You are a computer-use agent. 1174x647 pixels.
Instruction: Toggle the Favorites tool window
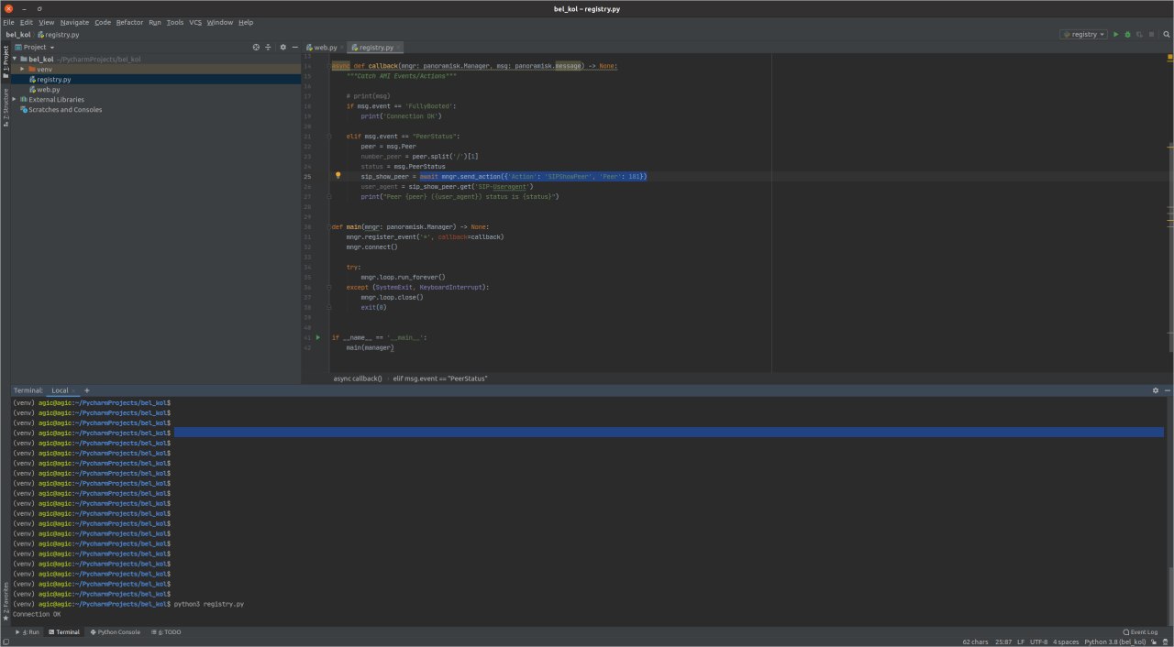[x=5, y=601]
